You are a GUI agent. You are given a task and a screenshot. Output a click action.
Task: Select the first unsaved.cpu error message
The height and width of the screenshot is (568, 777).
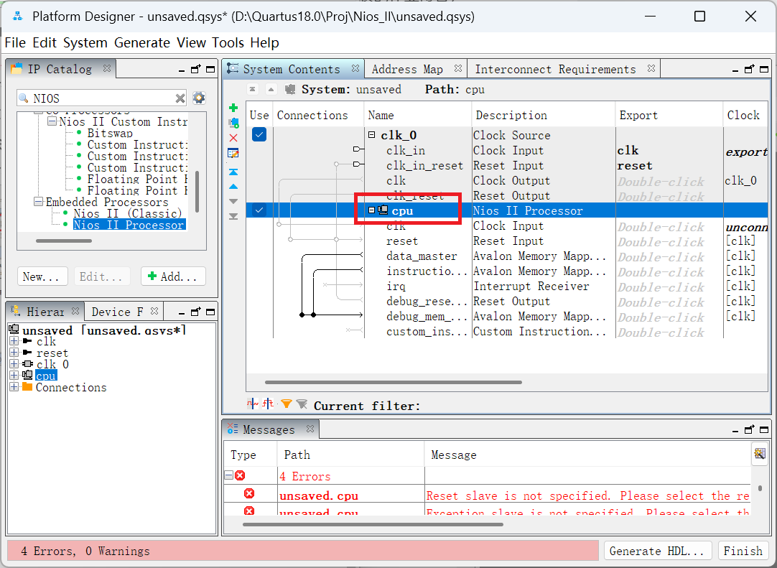tap(488, 495)
